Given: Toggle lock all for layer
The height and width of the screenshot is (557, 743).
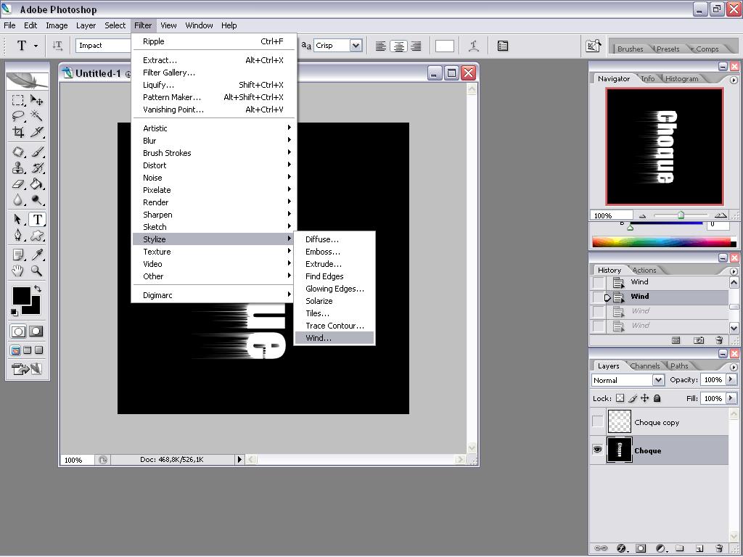Looking at the screenshot, I should tap(657, 398).
